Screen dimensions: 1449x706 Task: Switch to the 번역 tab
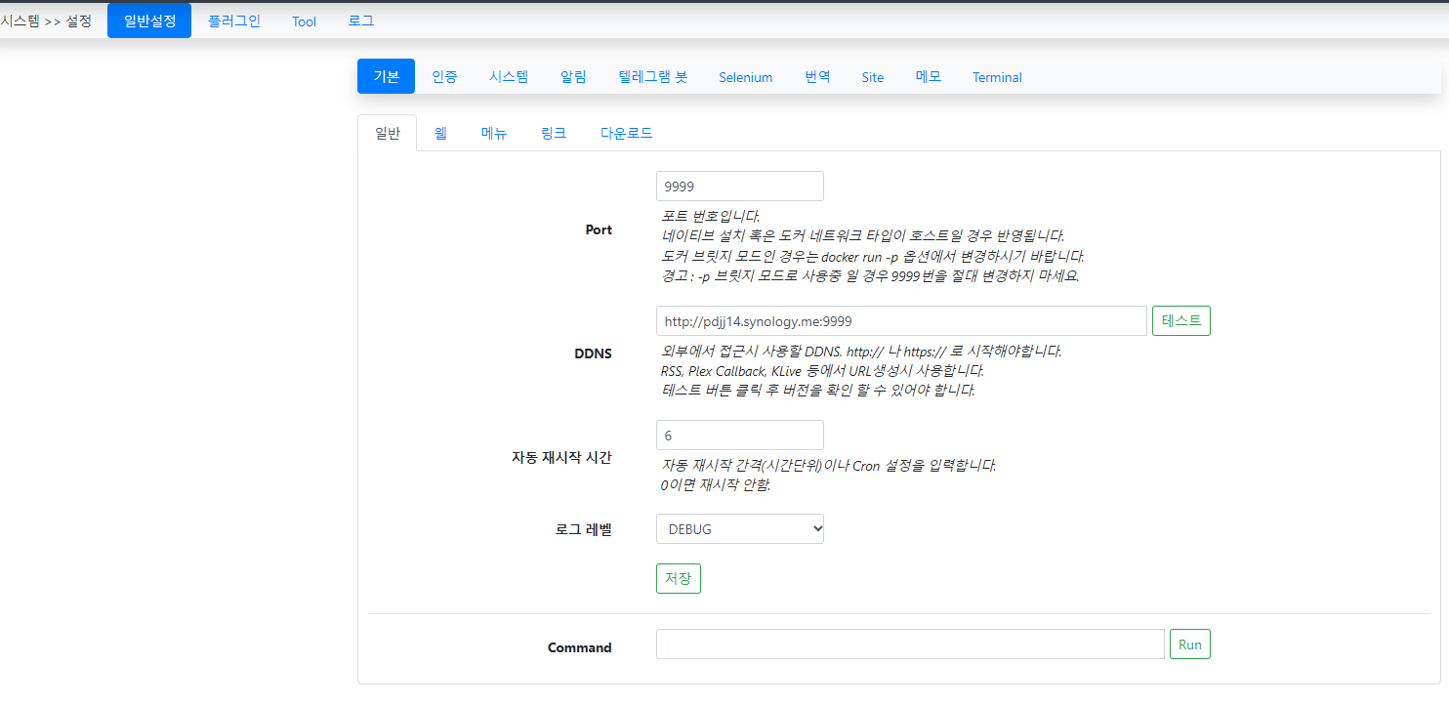pyautogui.click(x=817, y=77)
